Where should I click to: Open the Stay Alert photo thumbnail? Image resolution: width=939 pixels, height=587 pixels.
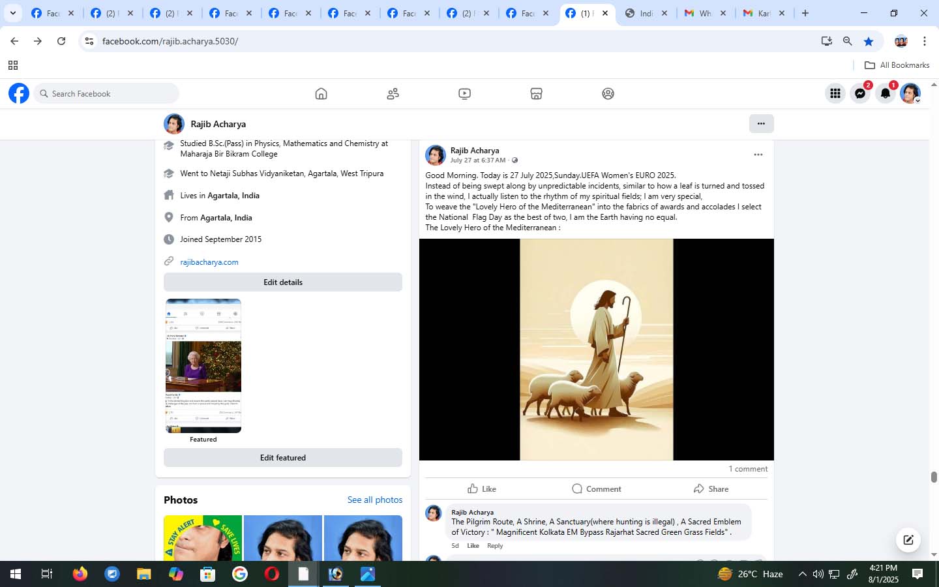[203, 538]
